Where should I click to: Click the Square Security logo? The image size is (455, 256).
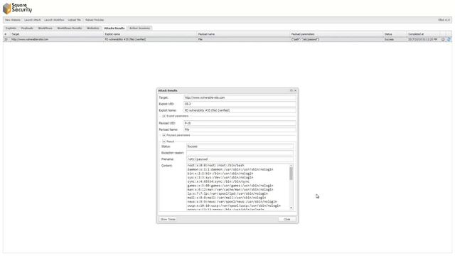[x=17, y=8]
